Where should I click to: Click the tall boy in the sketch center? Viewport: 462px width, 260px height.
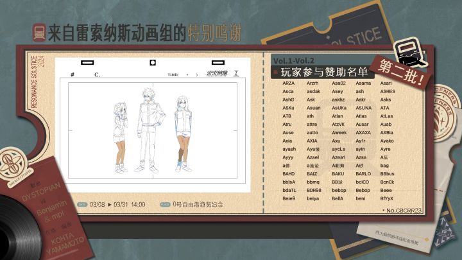point(149,130)
